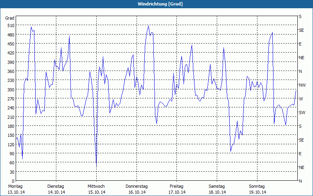Click the 13.10.14 date label
This screenshot has height=196, width=313.
(x=16, y=192)
